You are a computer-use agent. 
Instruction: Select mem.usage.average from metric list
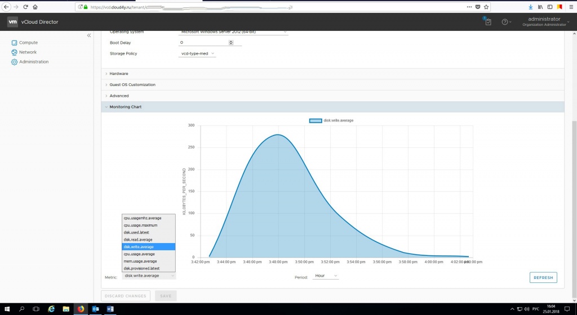pyautogui.click(x=139, y=261)
